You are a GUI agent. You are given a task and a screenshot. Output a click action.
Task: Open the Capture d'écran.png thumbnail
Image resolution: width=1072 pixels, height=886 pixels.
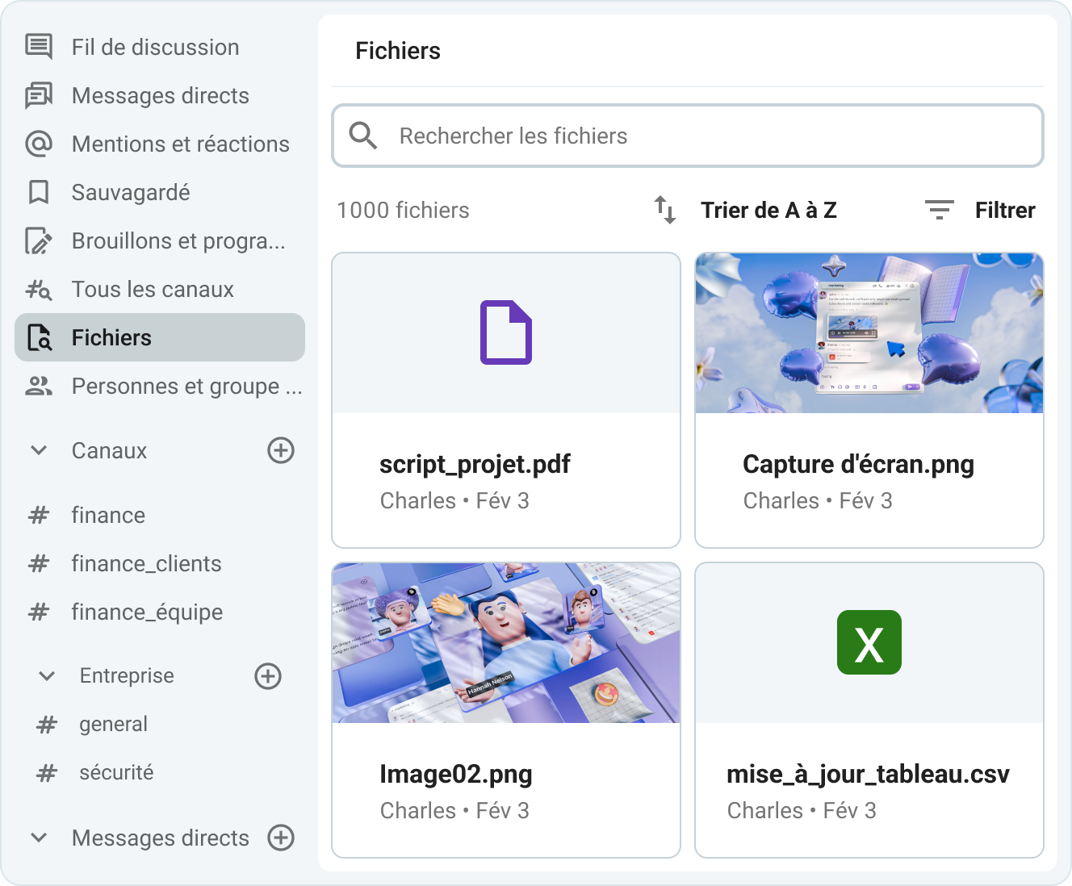point(869,332)
